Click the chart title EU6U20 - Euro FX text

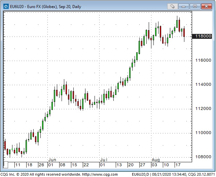click(x=46, y=7)
